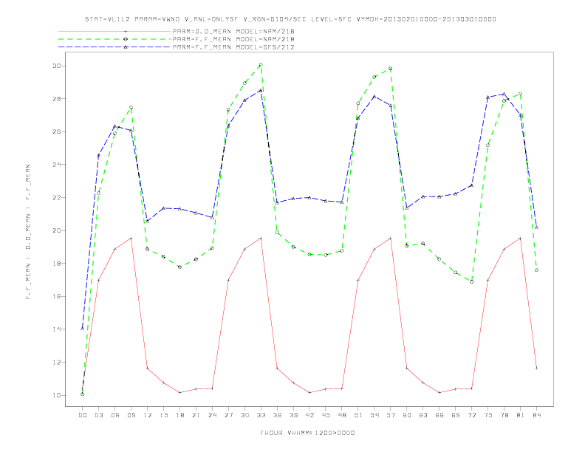Click x-axis tick label 15
Screen dimensions: 585x452
163,415
